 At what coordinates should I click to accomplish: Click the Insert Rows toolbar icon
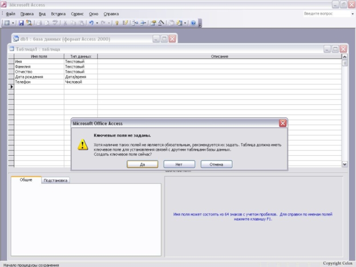[x=134, y=23]
